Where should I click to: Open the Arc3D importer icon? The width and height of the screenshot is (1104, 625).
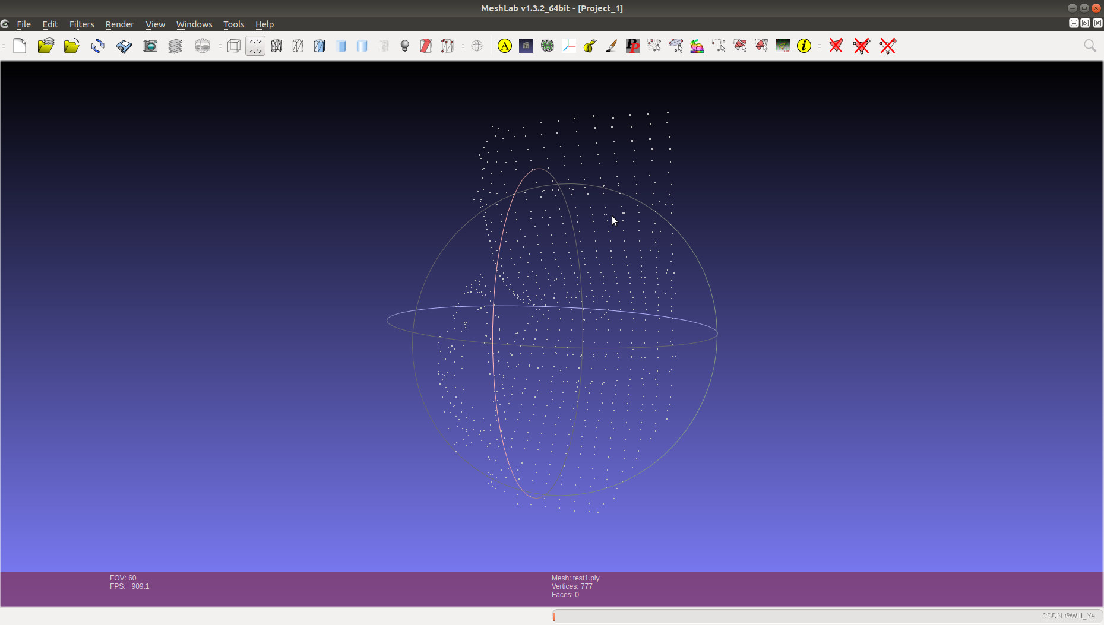tap(526, 46)
